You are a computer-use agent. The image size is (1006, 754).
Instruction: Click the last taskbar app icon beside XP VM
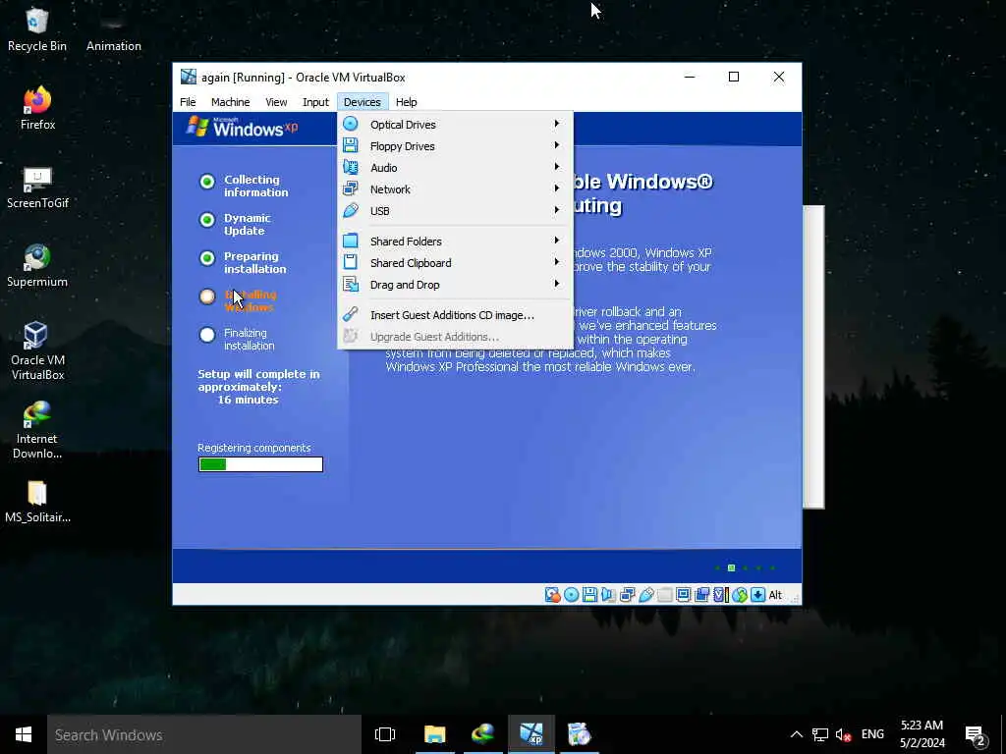(580, 734)
